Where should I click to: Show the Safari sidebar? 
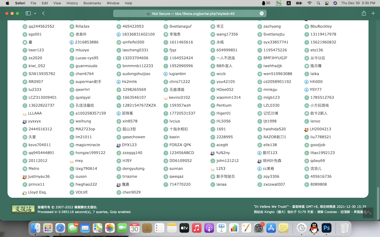pyautogui.click(x=28, y=13)
